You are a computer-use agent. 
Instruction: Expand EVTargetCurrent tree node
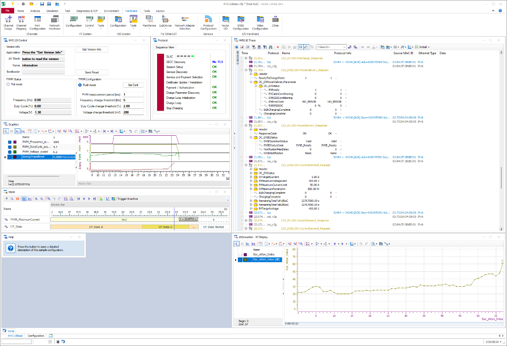tap(251, 177)
